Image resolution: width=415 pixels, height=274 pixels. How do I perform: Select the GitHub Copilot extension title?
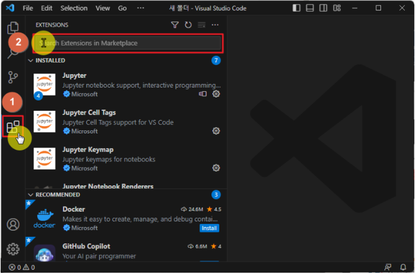tap(86, 247)
